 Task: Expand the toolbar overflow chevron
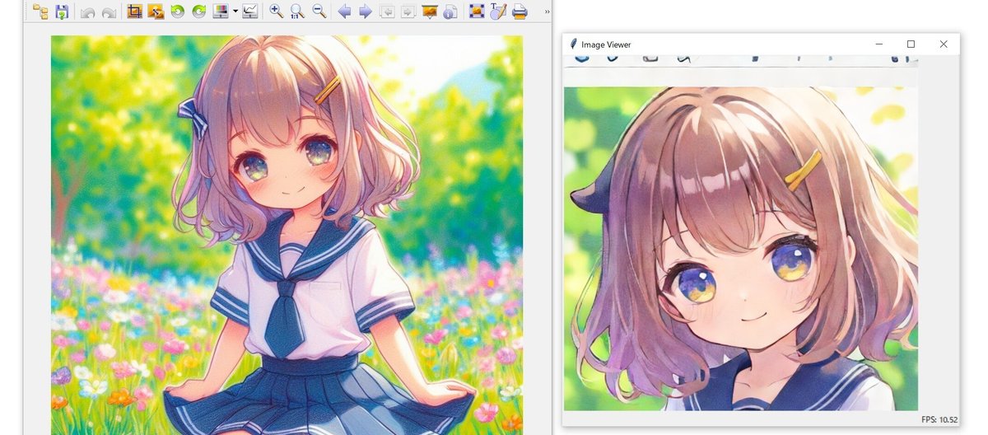tap(548, 12)
